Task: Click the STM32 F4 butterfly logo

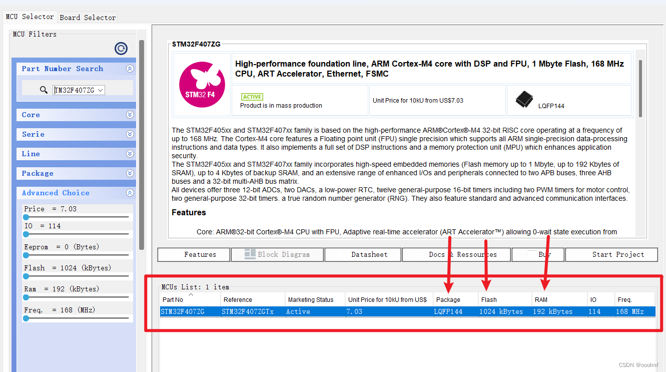Action: (x=202, y=84)
